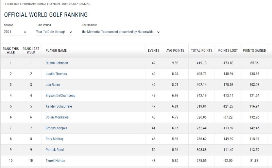Click the Points Gained column header
This screenshot has width=272, height=168.
(x=254, y=51)
